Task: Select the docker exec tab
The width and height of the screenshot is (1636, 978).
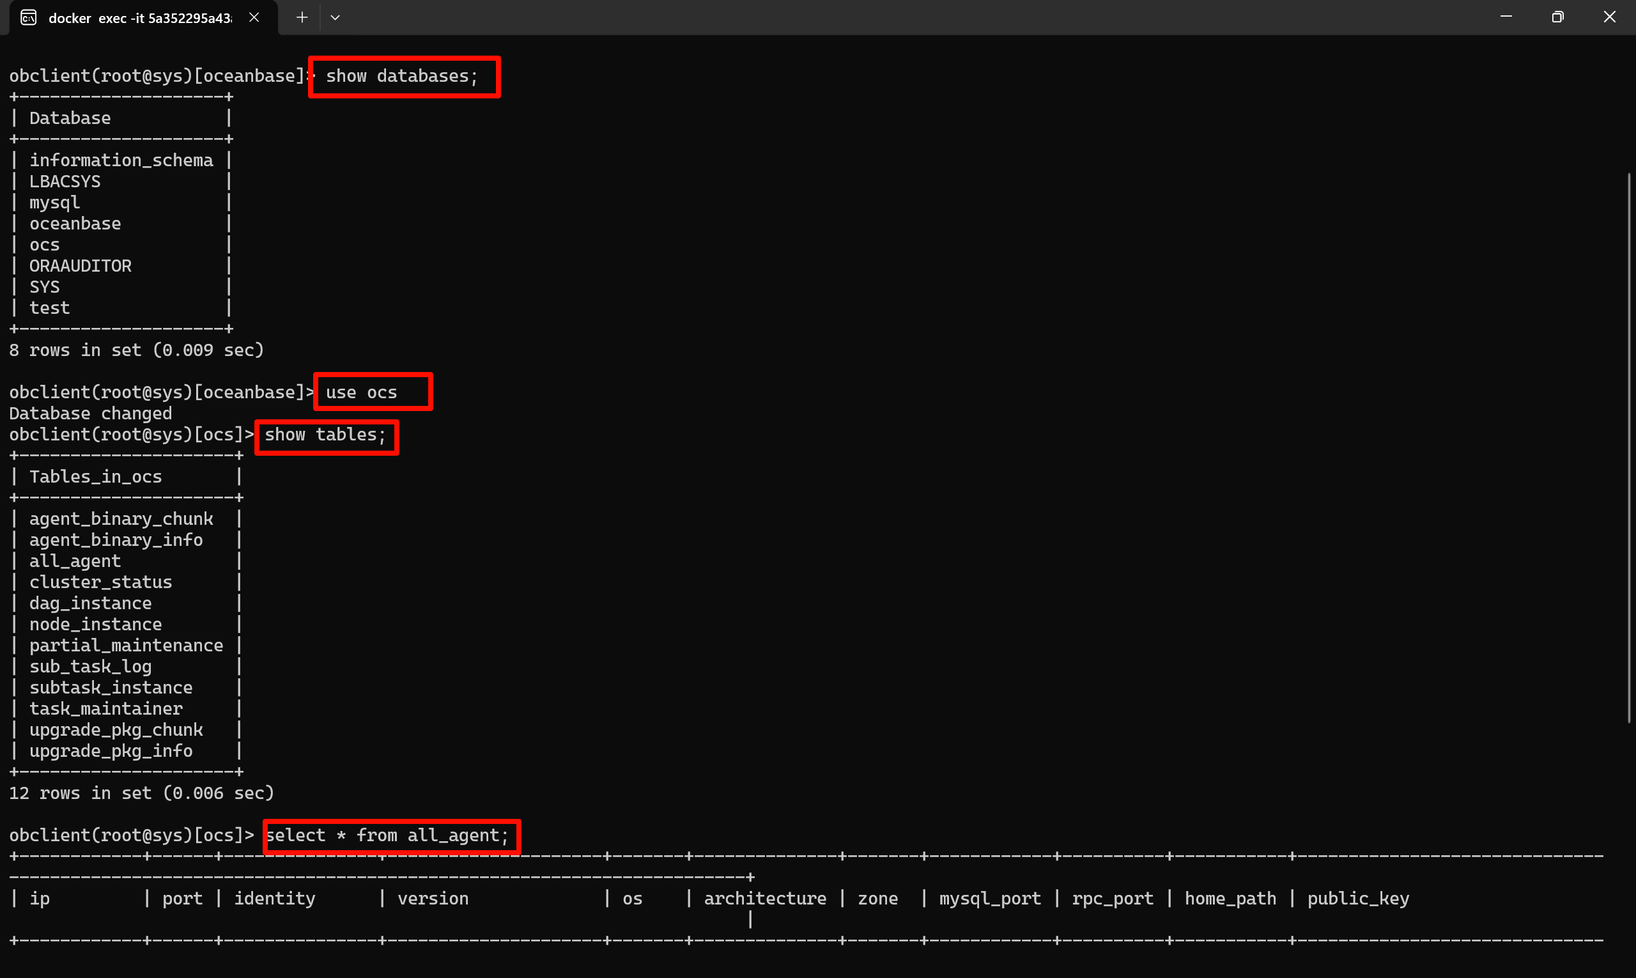Action: [140, 19]
